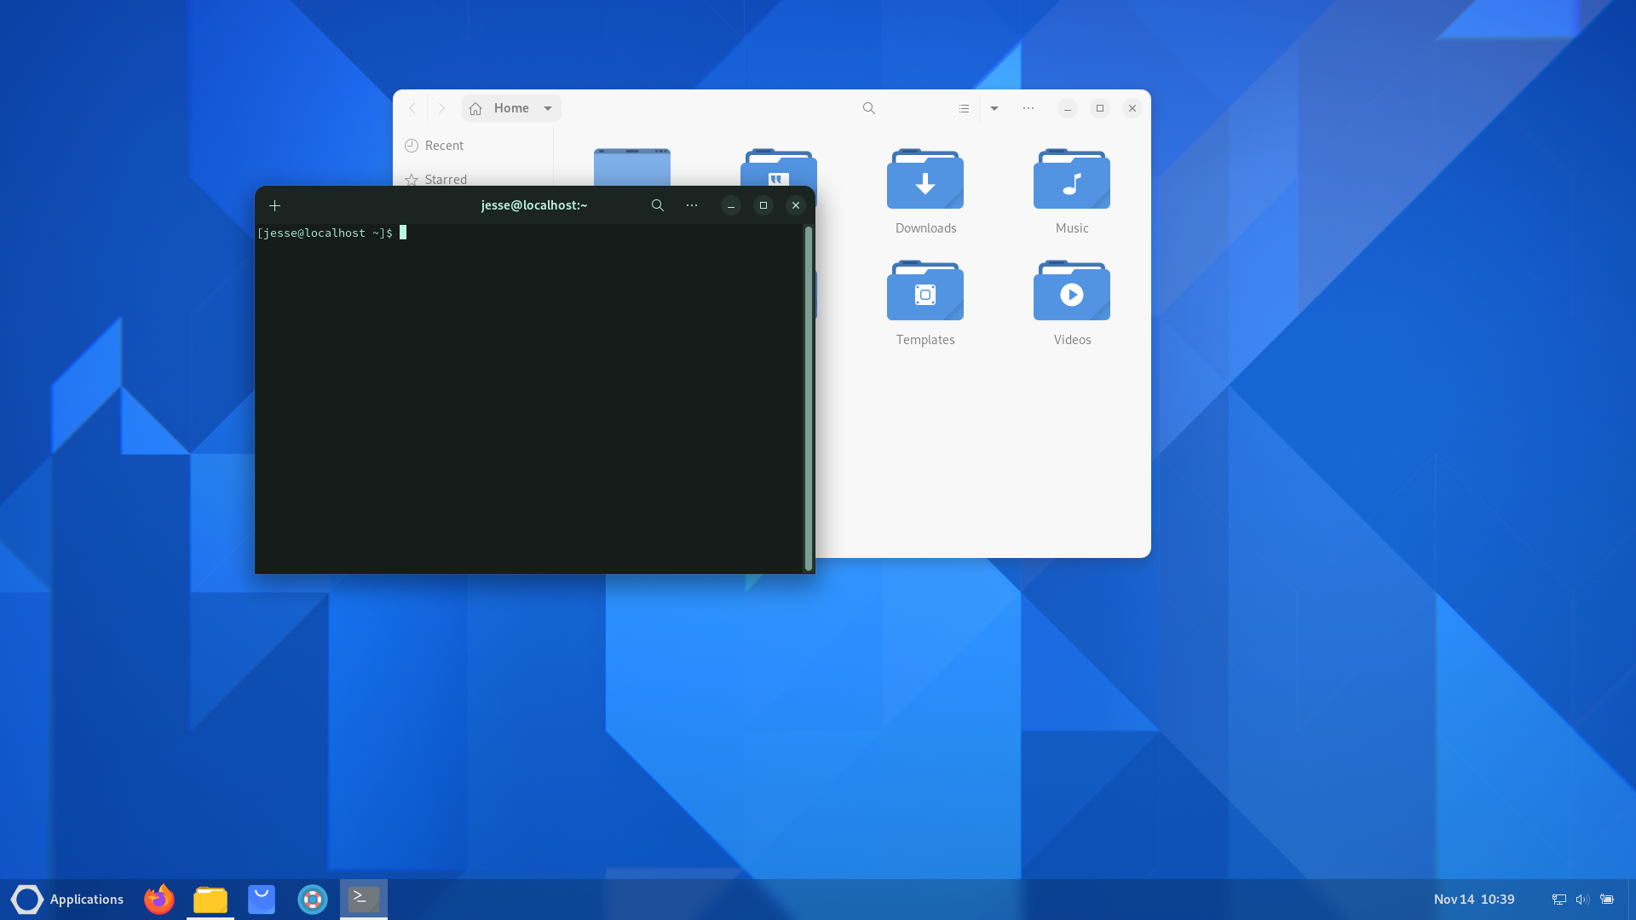Close the Files window
The height and width of the screenshot is (920, 1636).
click(x=1132, y=108)
